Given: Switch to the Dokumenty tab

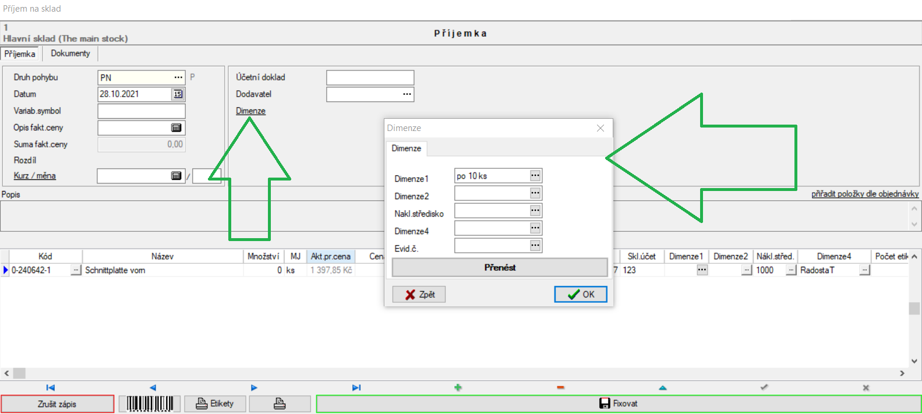Looking at the screenshot, I should click(x=70, y=54).
